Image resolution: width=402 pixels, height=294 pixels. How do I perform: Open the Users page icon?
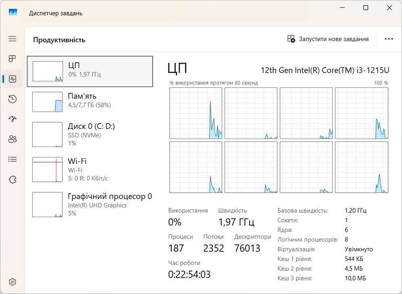coord(12,139)
